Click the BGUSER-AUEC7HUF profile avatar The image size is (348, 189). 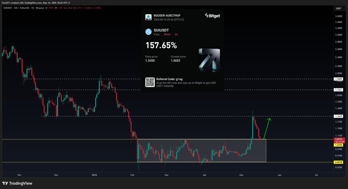148,17
